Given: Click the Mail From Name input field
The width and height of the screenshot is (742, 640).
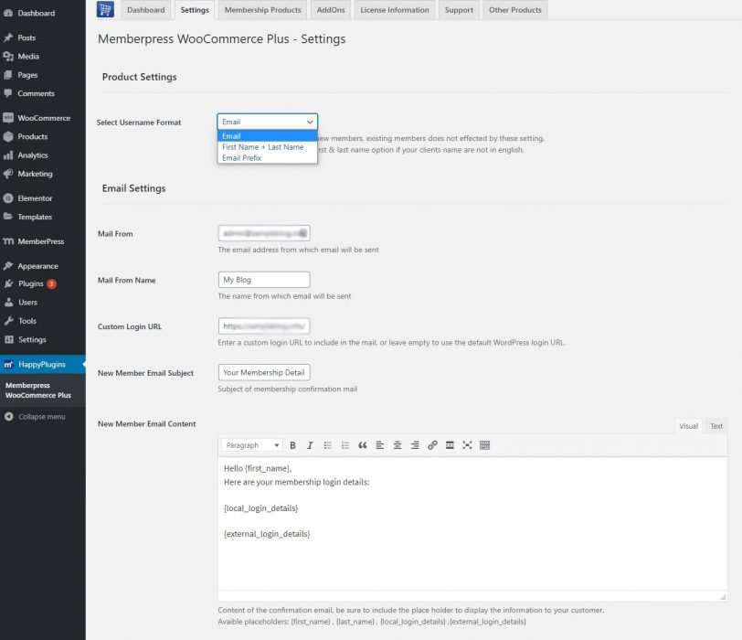Looking at the screenshot, I should click(264, 280).
